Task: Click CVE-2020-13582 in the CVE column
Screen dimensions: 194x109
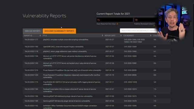Action: click(x=130, y=63)
